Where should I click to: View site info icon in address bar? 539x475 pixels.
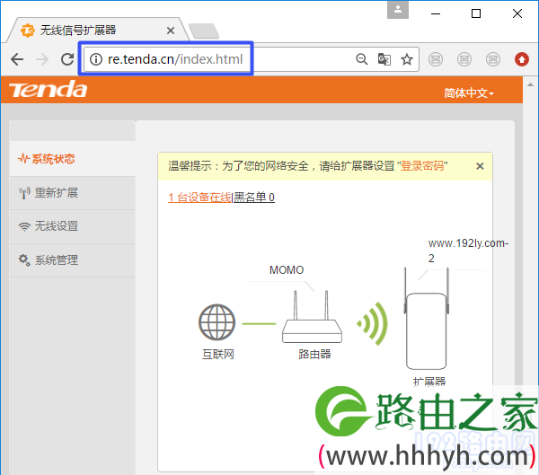(96, 59)
